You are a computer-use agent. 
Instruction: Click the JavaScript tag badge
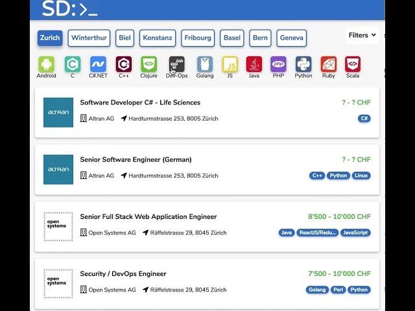pos(355,233)
